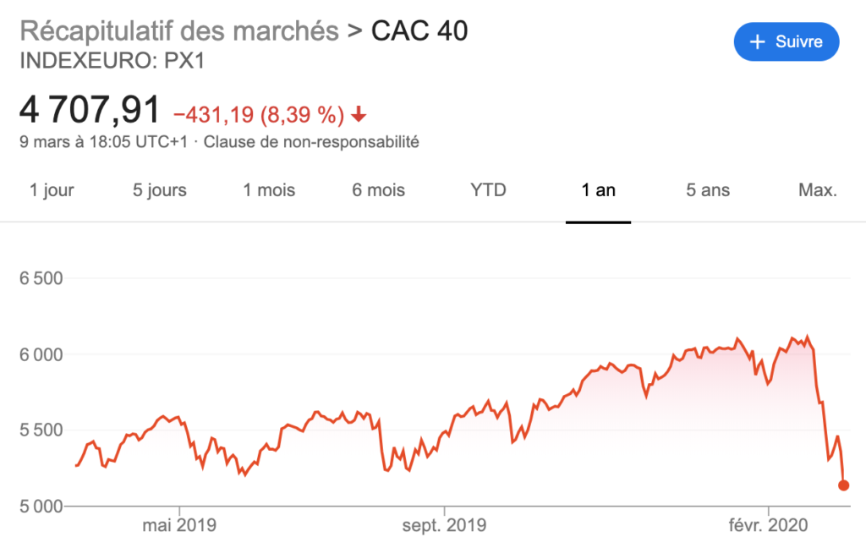Click the red down arrow icon
Viewport: 866px width, 548px height.
pyautogui.click(x=359, y=114)
